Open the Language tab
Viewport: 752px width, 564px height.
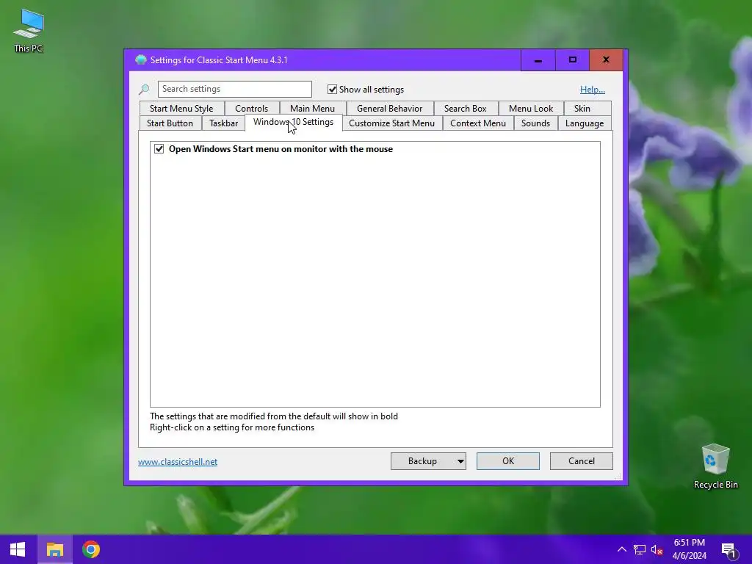click(x=584, y=123)
